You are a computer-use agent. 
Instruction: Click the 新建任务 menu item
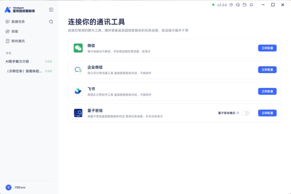[x=15, y=22]
